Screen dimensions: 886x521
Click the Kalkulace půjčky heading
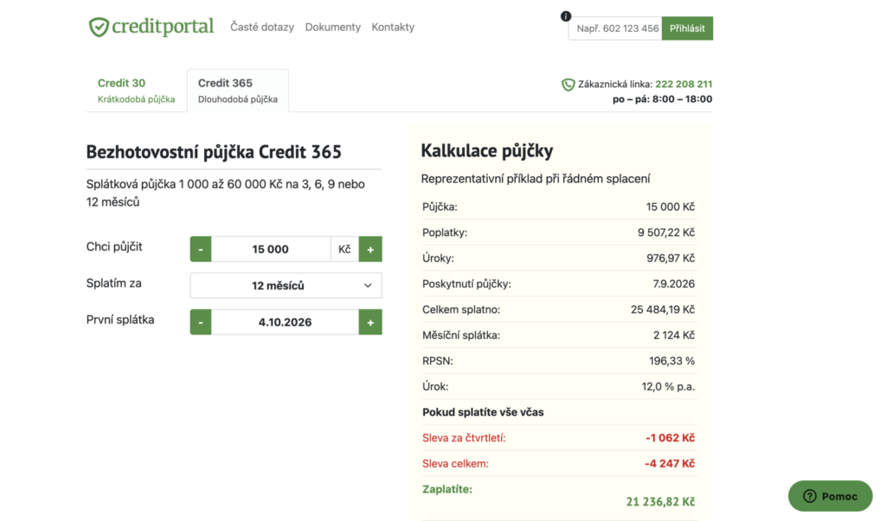pos(487,150)
